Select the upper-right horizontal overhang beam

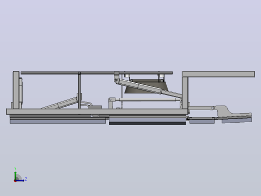(x=218, y=74)
